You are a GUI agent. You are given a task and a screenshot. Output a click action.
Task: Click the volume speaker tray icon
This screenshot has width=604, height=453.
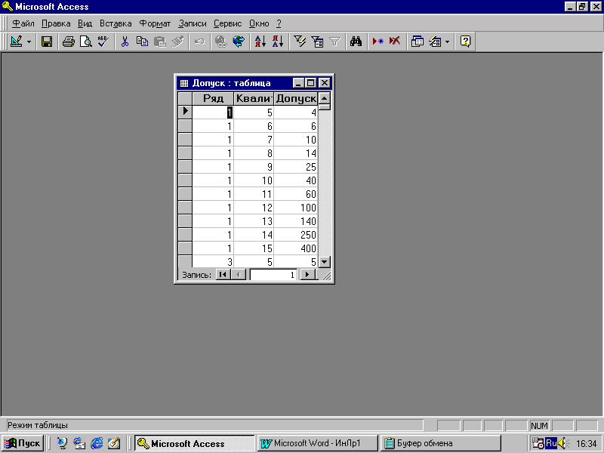[x=562, y=443]
